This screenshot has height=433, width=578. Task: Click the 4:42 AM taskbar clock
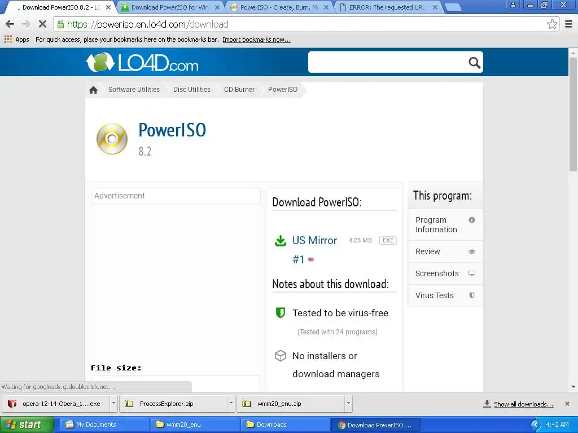pyautogui.click(x=557, y=425)
